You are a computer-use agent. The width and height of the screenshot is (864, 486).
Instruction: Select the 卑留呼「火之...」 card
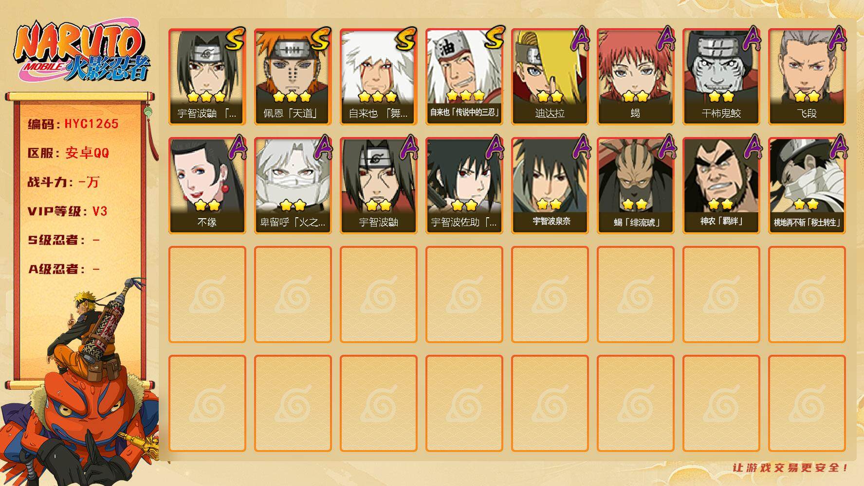[x=293, y=186]
